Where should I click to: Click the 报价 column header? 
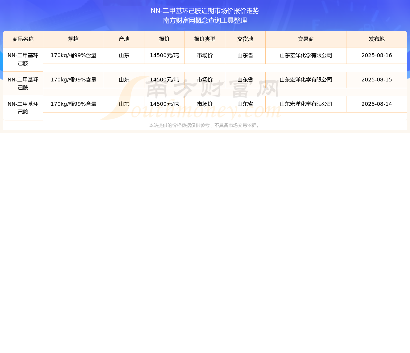click(x=165, y=39)
